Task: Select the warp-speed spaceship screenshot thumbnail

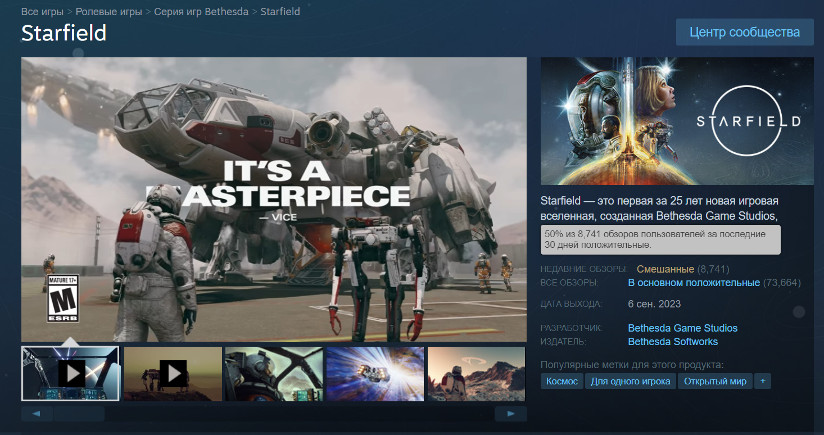Action: pos(375,374)
